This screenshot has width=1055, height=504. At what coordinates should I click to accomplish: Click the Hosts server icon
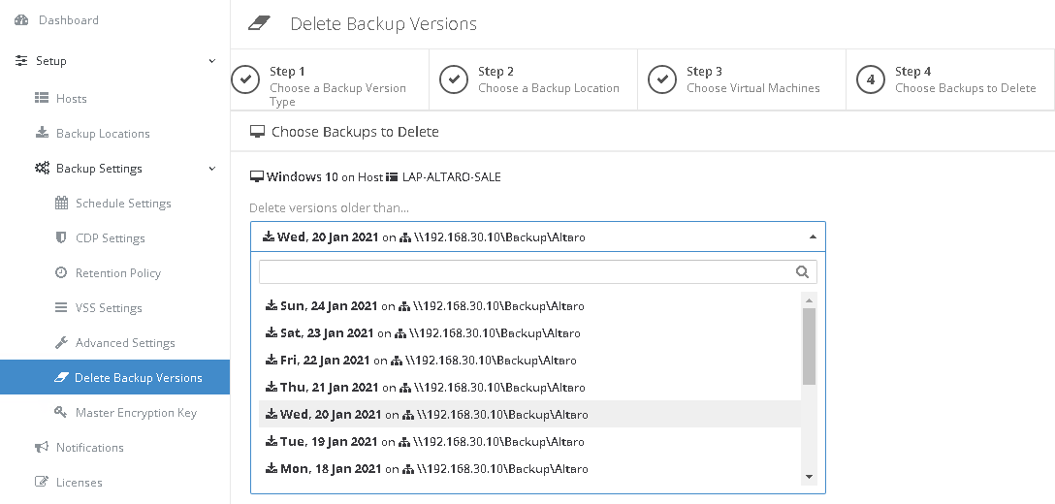42,99
